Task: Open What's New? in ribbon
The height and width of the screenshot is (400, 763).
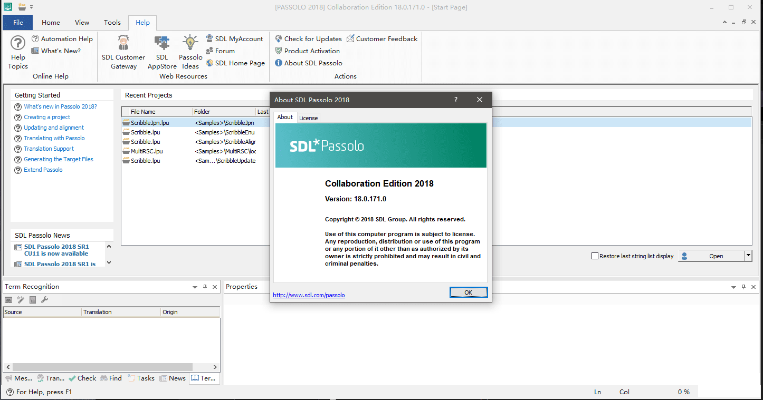Action: (56, 51)
